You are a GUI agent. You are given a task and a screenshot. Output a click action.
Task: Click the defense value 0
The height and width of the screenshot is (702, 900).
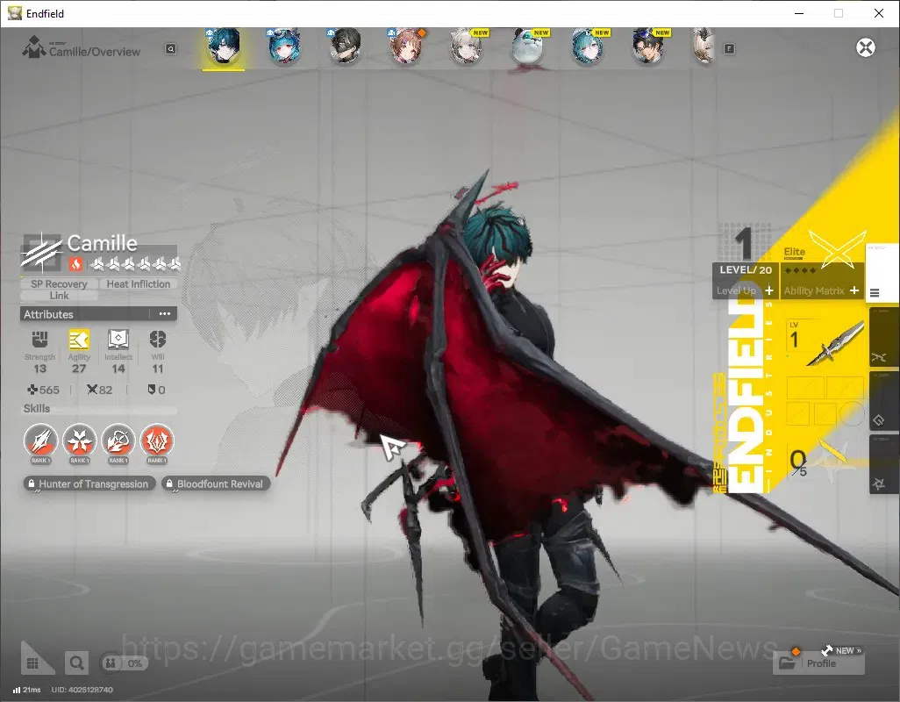pyautogui.click(x=157, y=390)
